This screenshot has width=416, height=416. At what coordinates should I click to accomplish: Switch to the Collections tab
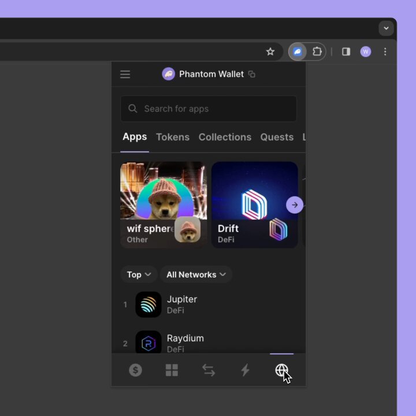[225, 137]
